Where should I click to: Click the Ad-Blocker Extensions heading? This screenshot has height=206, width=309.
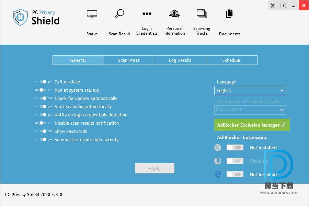click(242, 137)
